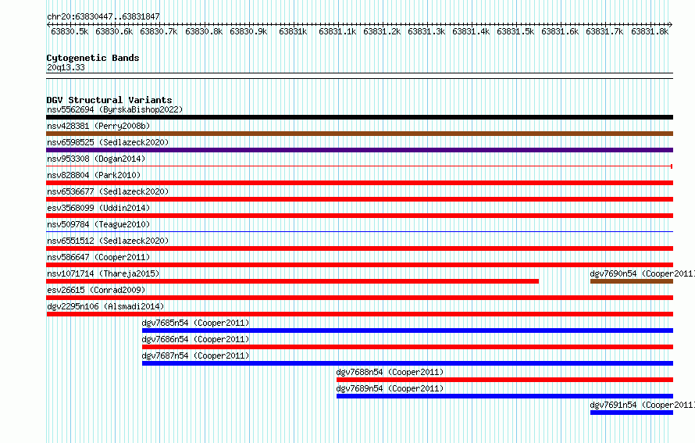695x443 pixels.
Task: Open nsv509784 (Teague2010) variant label
Action: point(98,224)
